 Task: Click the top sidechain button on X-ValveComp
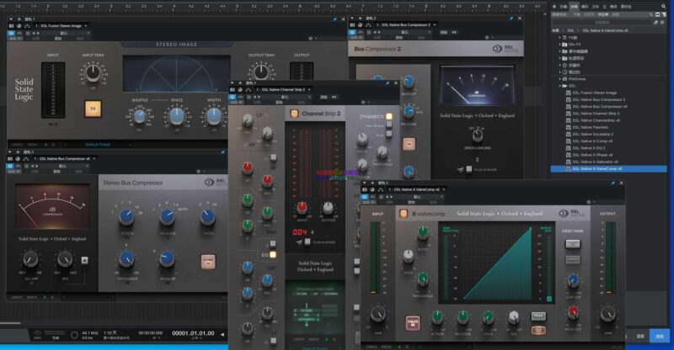573,244
